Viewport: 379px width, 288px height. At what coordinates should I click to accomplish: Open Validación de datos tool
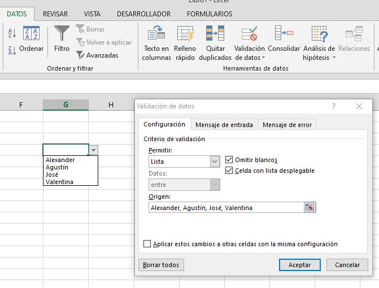point(250,43)
